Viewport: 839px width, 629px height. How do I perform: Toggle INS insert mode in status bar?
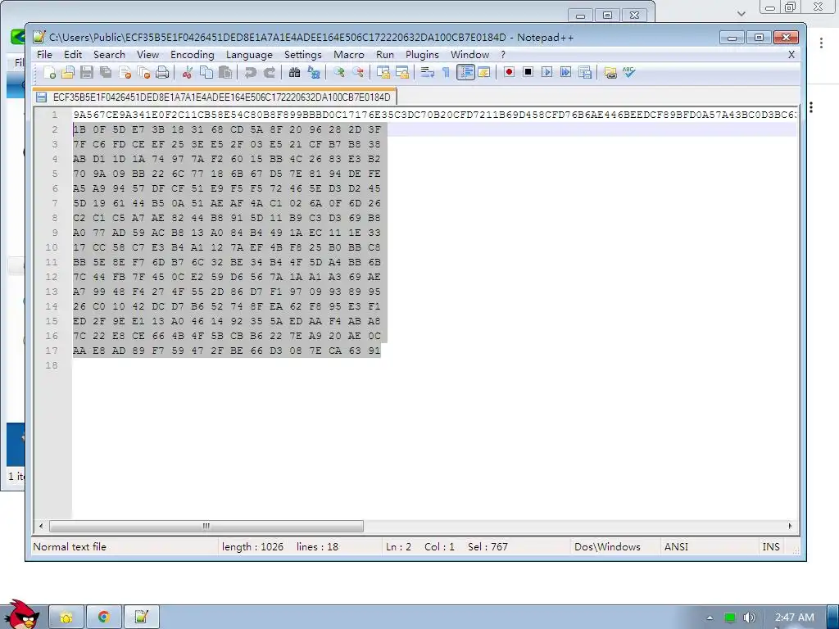pos(770,546)
